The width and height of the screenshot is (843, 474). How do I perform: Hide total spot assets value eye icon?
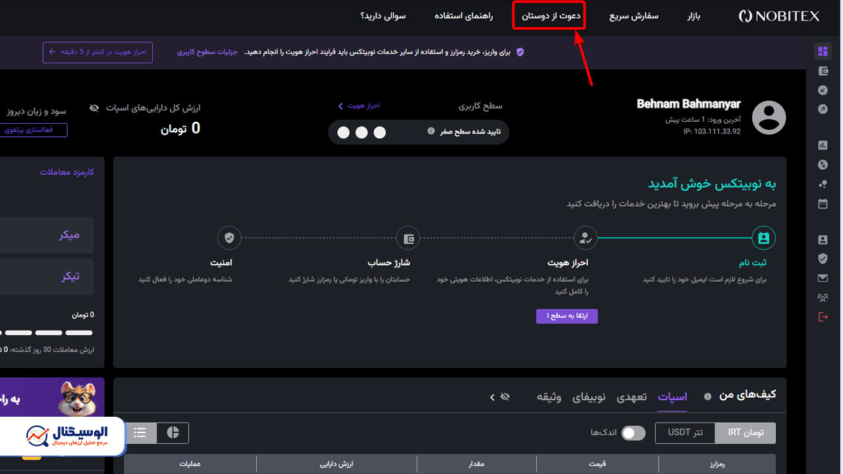coord(95,107)
